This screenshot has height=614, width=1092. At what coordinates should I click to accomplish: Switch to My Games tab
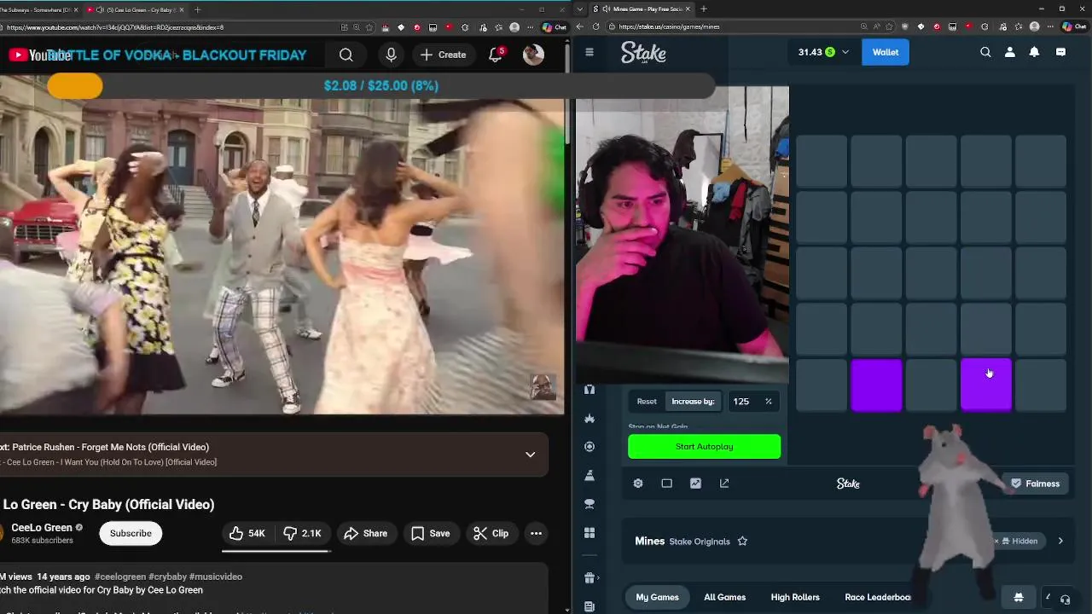point(657,597)
